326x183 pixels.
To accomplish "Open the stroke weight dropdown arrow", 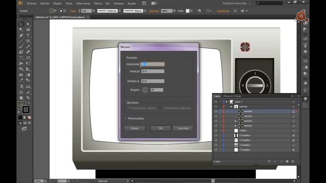I will [94, 11].
